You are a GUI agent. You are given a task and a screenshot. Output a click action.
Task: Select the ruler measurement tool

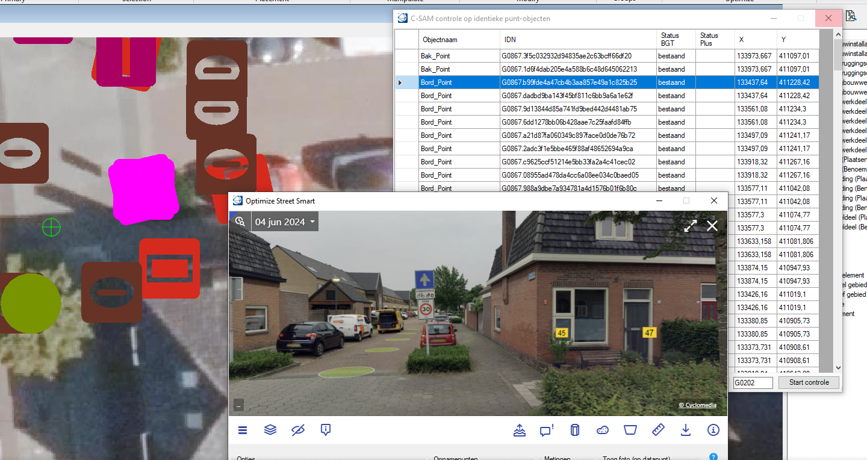pyautogui.click(x=657, y=430)
